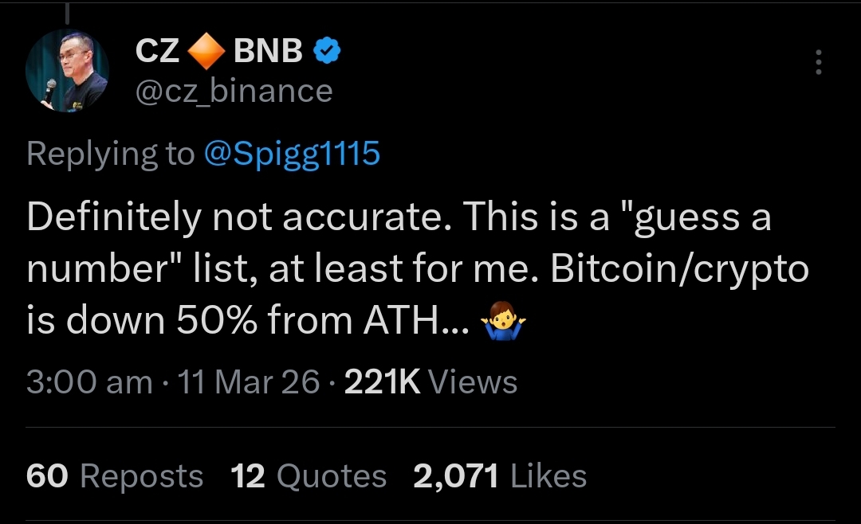861x524 pixels.
Task: Click the date 11 Mar 26
Action: [x=248, y=382]
